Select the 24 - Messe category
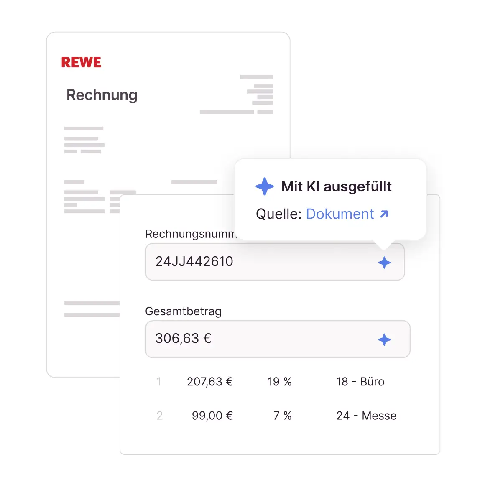Screen dimensions: 485x485 point(366,416)
